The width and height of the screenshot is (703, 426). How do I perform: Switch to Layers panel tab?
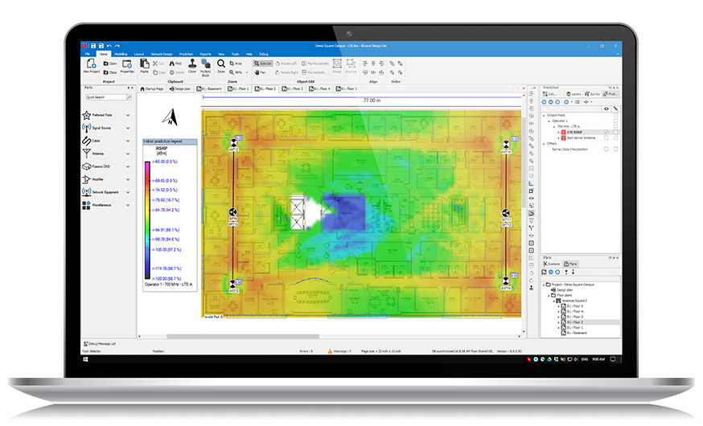(x=573, y=94)
